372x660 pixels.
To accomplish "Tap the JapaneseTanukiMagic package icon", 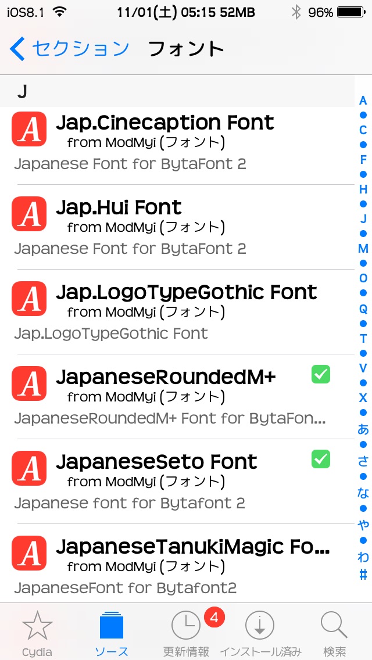I will click(29, 553).
